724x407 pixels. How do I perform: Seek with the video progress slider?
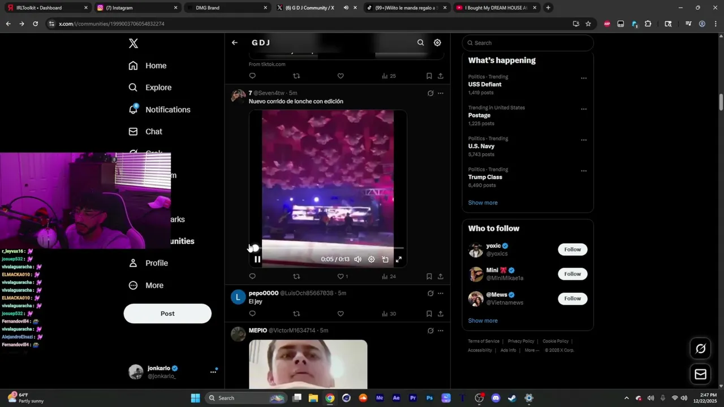328,248
